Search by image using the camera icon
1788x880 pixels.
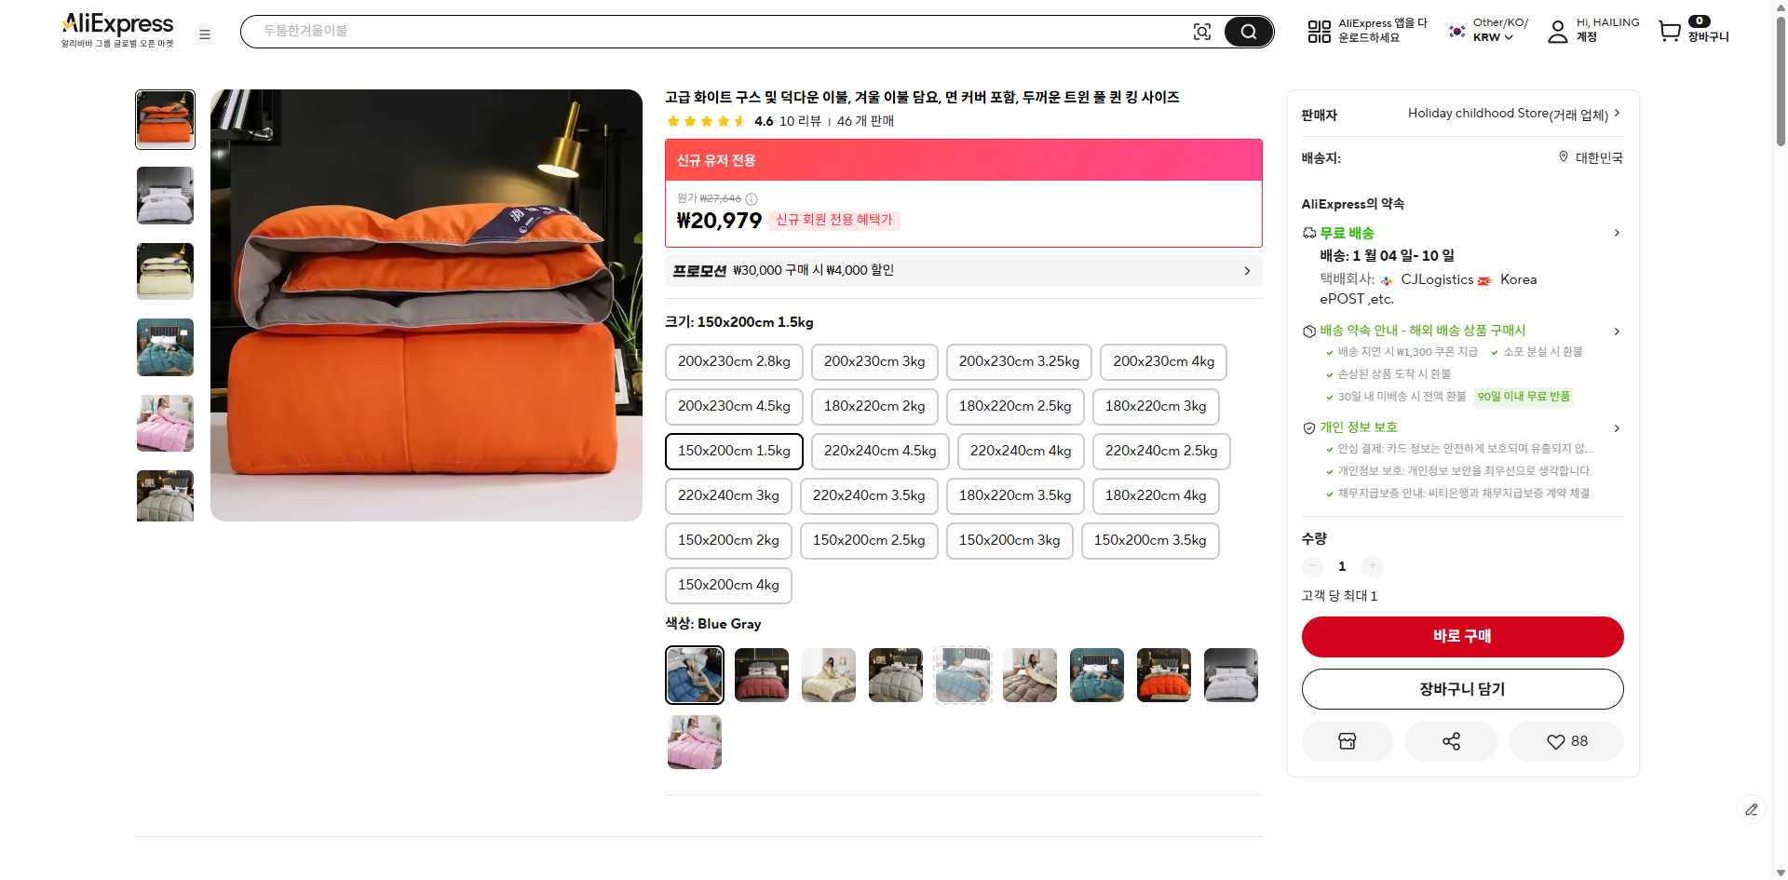1202,32
